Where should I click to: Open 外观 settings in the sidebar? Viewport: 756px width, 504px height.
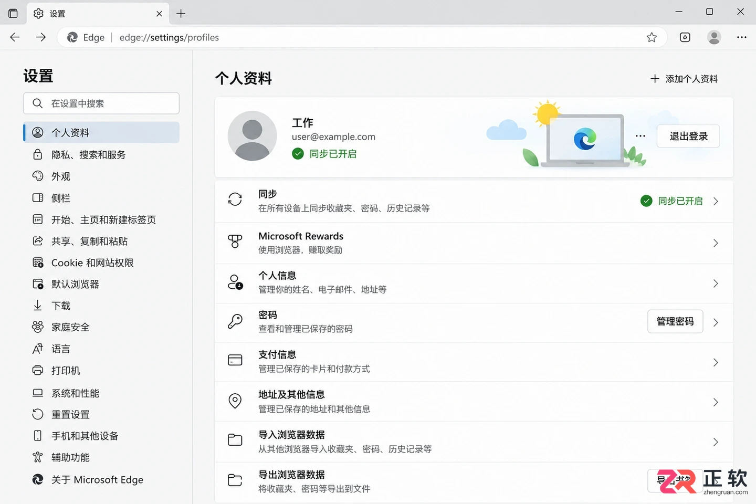[101, 176]
